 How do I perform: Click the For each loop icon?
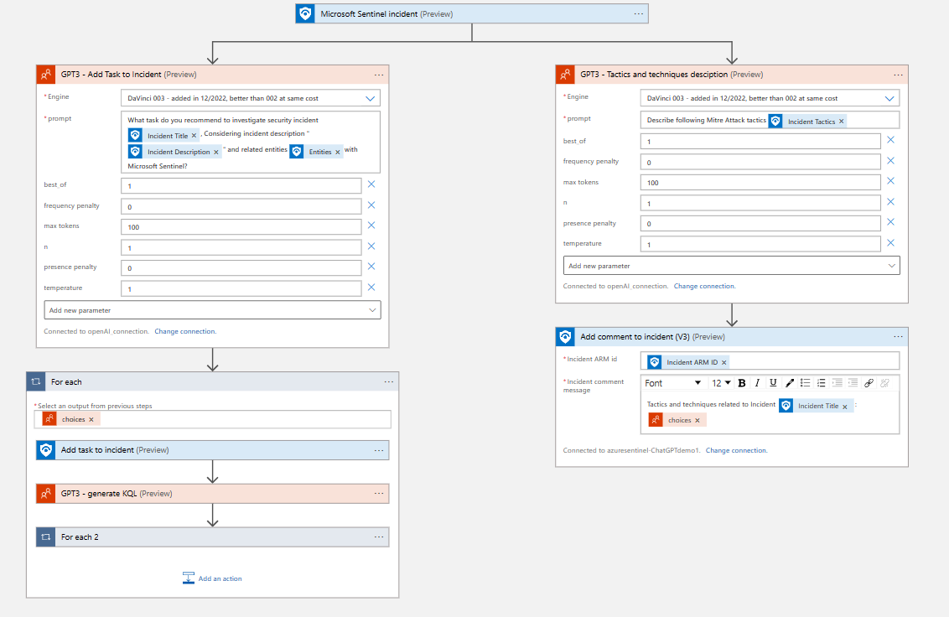[x=36, y=381]
